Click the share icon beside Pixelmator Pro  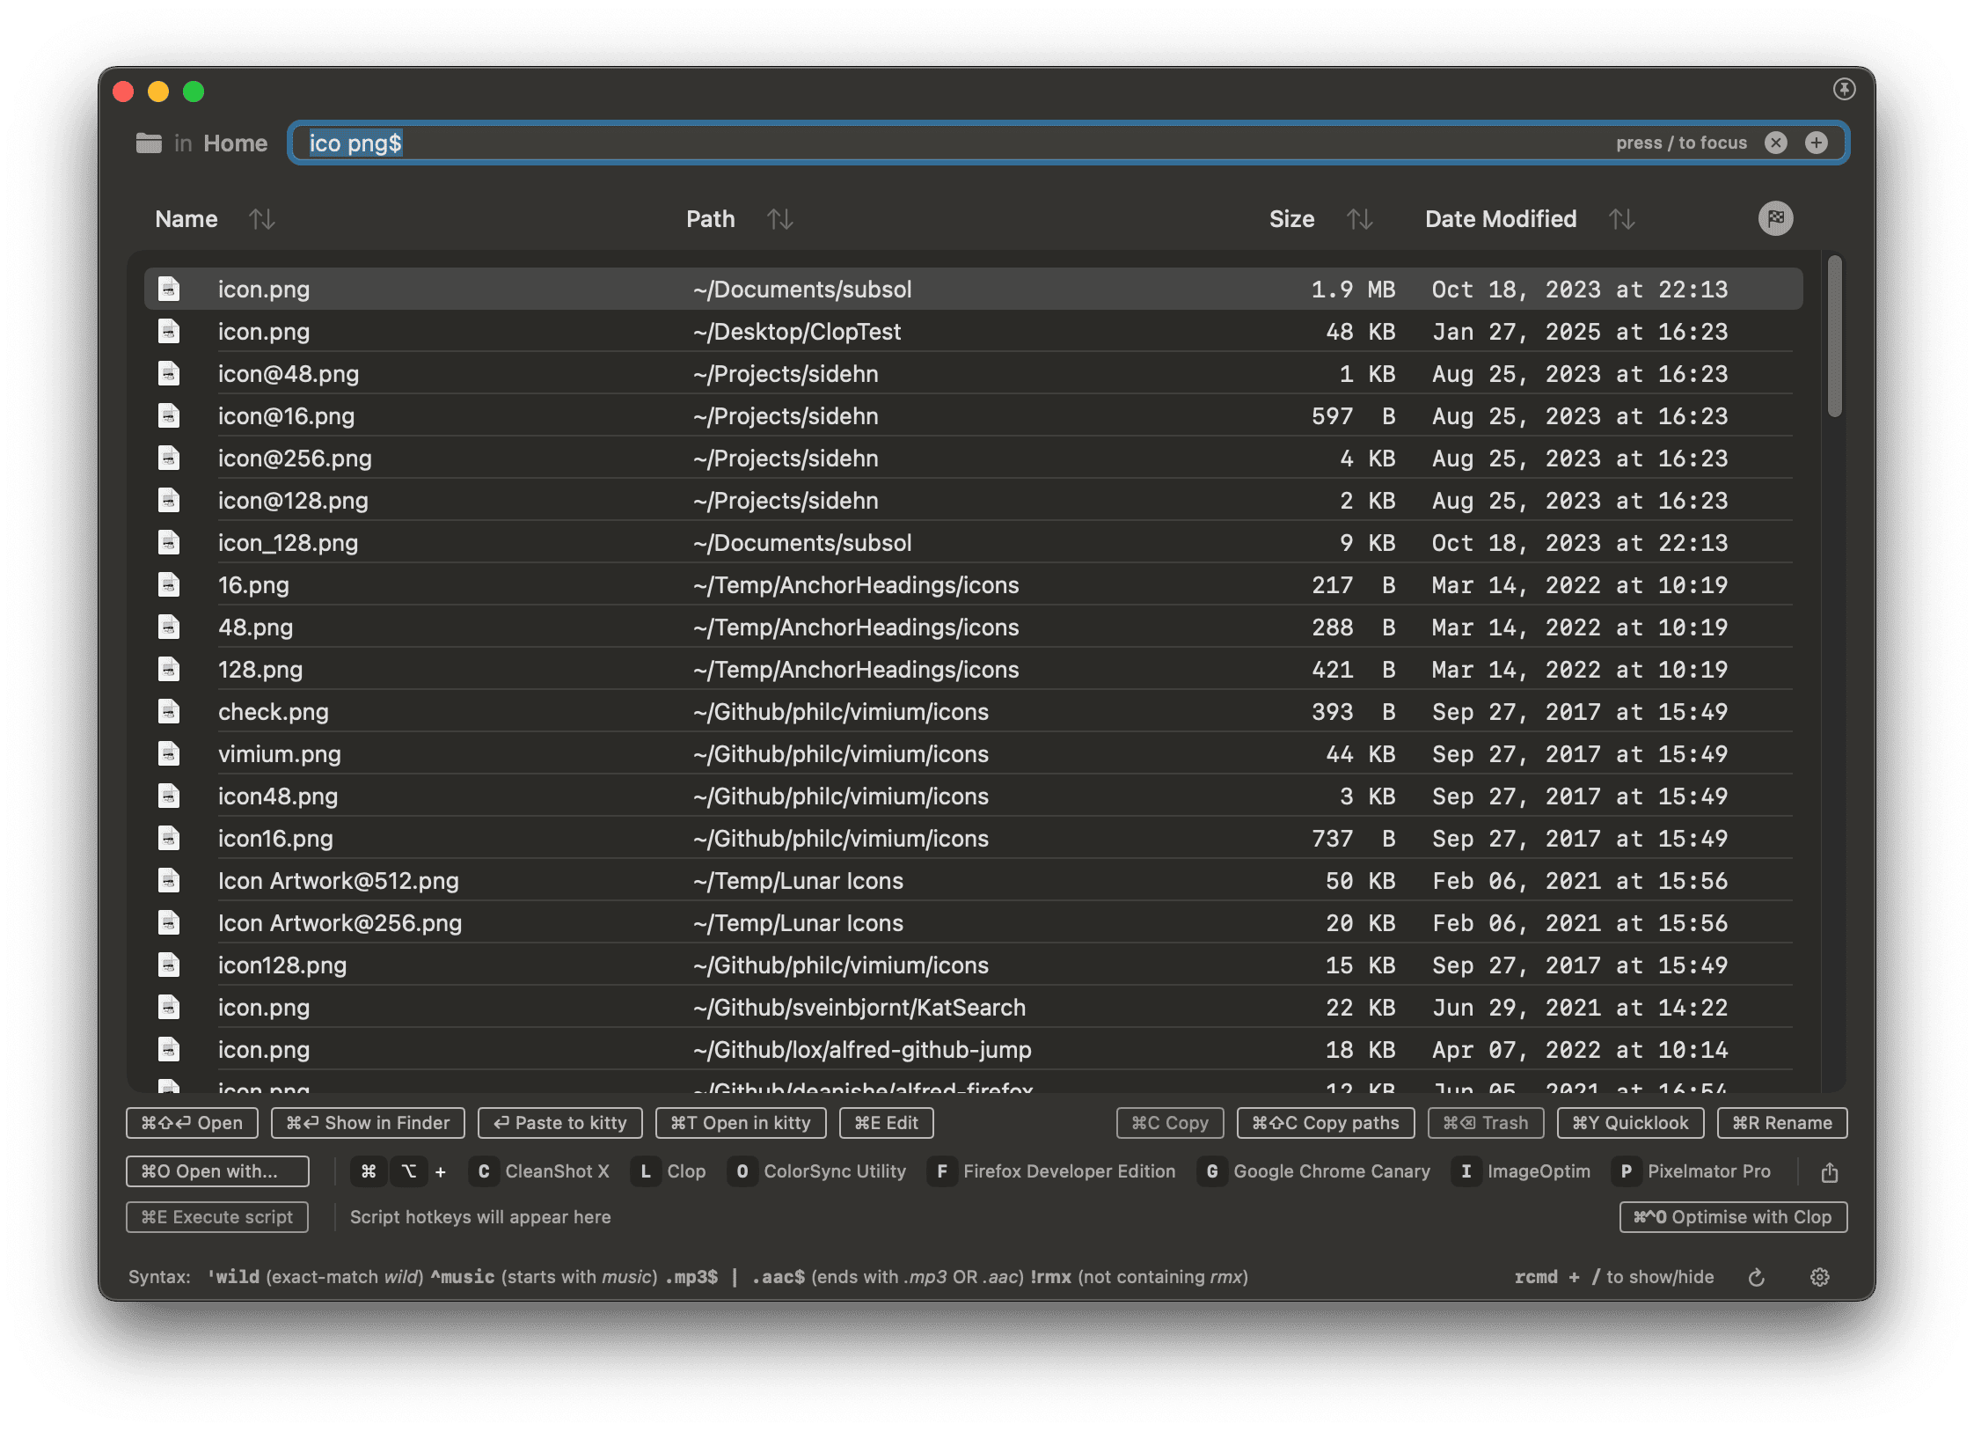coord(1831,1171)
